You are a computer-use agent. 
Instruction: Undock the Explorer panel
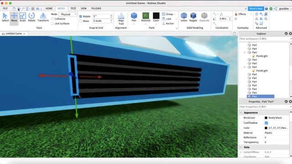[x=286, y=34]
